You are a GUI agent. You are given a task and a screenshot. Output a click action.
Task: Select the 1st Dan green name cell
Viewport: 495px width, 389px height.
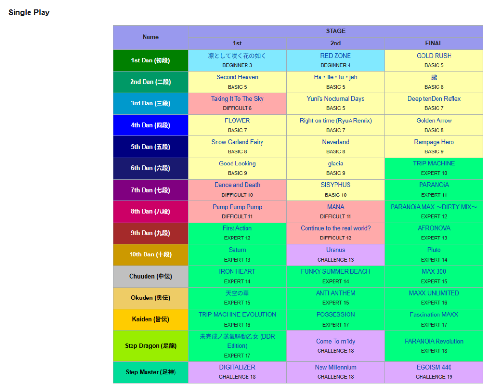click(150, 60)
